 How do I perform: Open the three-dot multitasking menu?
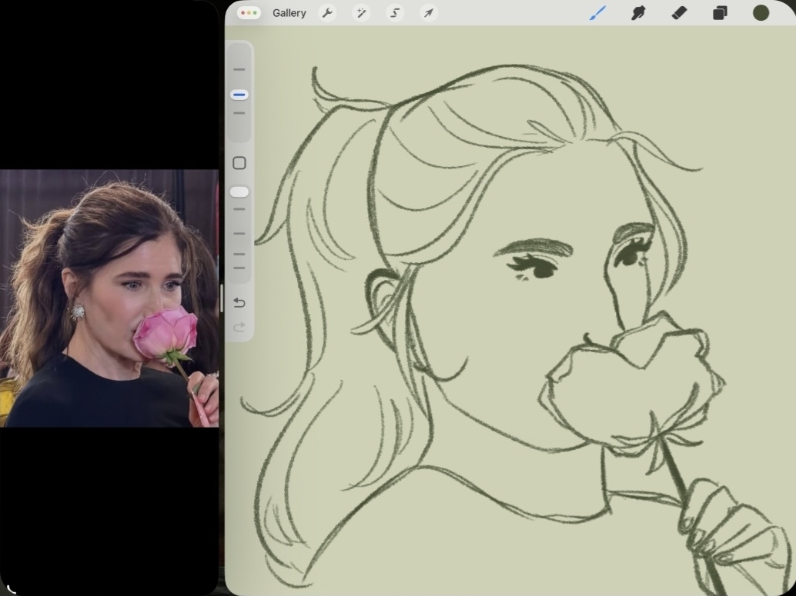pyautogui.click(x=249, y=13)
